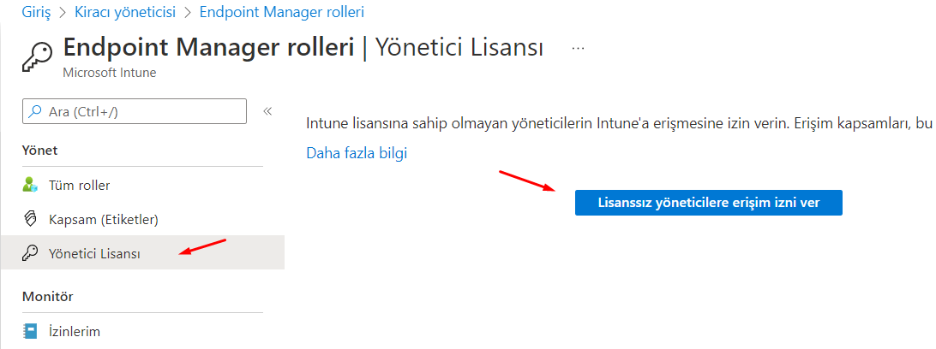The image size is (936, 349).
Task: Click Endpoint Manager rolleri breadcrumb
Action: [x=281, y=12]
